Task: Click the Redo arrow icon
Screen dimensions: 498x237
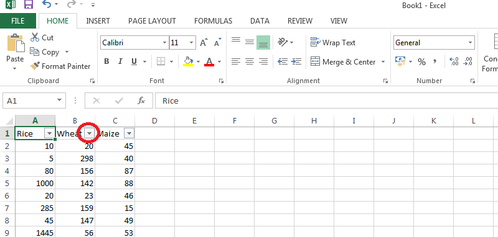Action: tap(72, 4)
